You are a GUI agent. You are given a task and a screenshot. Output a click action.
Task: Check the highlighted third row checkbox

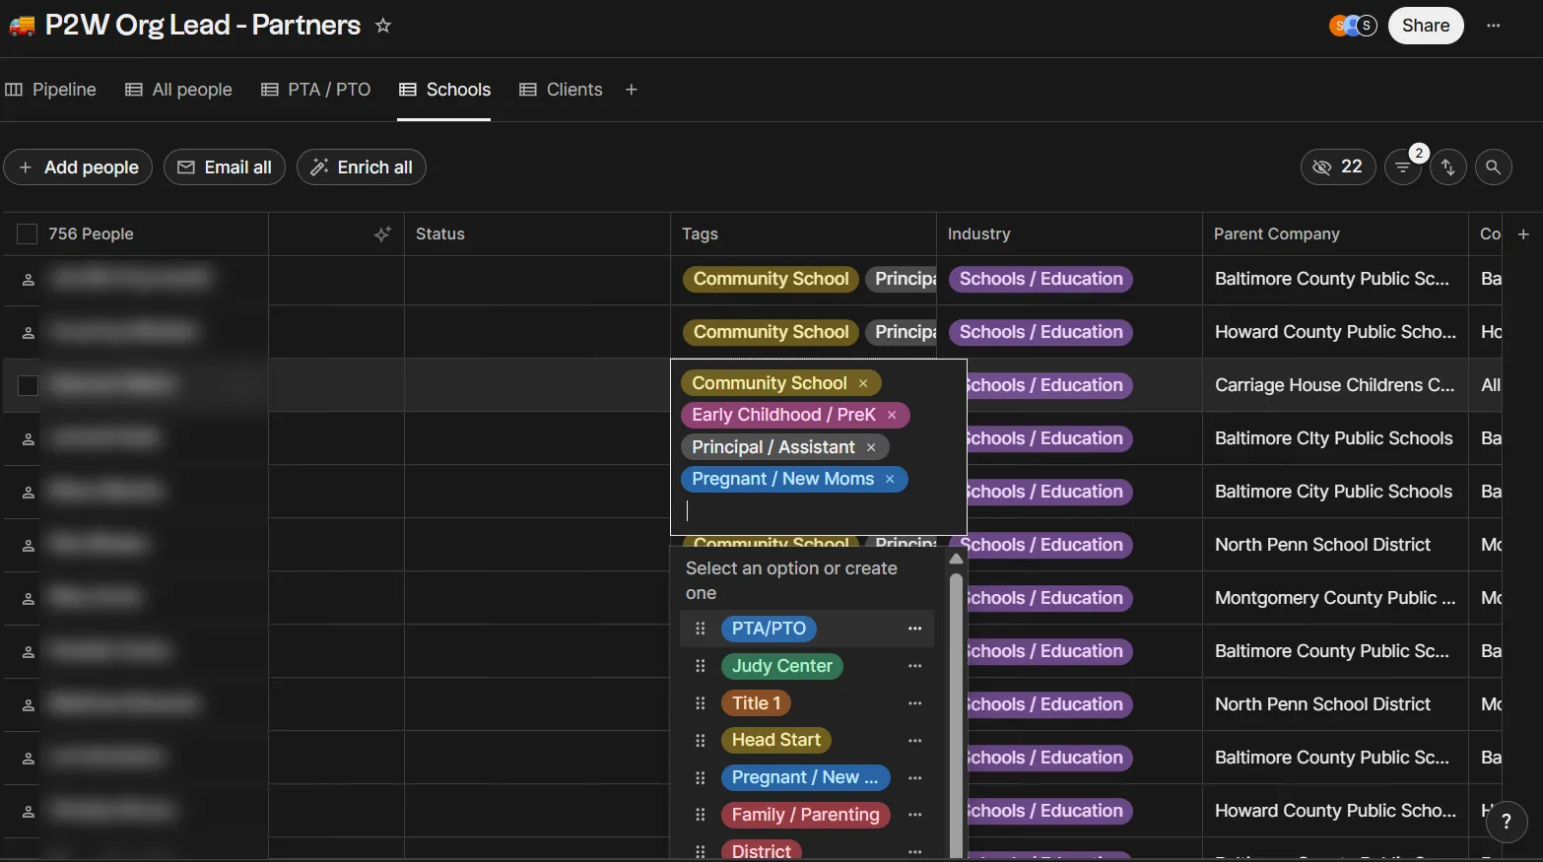(x=28, y=385)
